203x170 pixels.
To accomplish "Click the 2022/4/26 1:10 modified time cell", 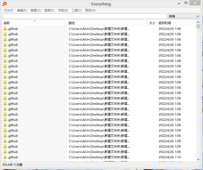I will (170, 157).
